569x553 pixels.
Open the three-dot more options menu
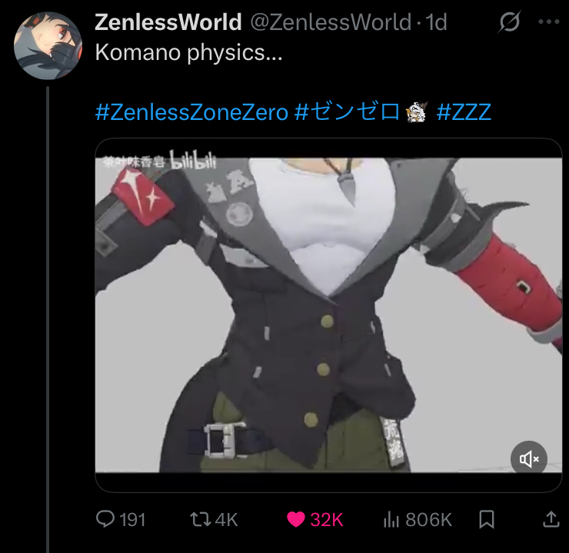549,22
